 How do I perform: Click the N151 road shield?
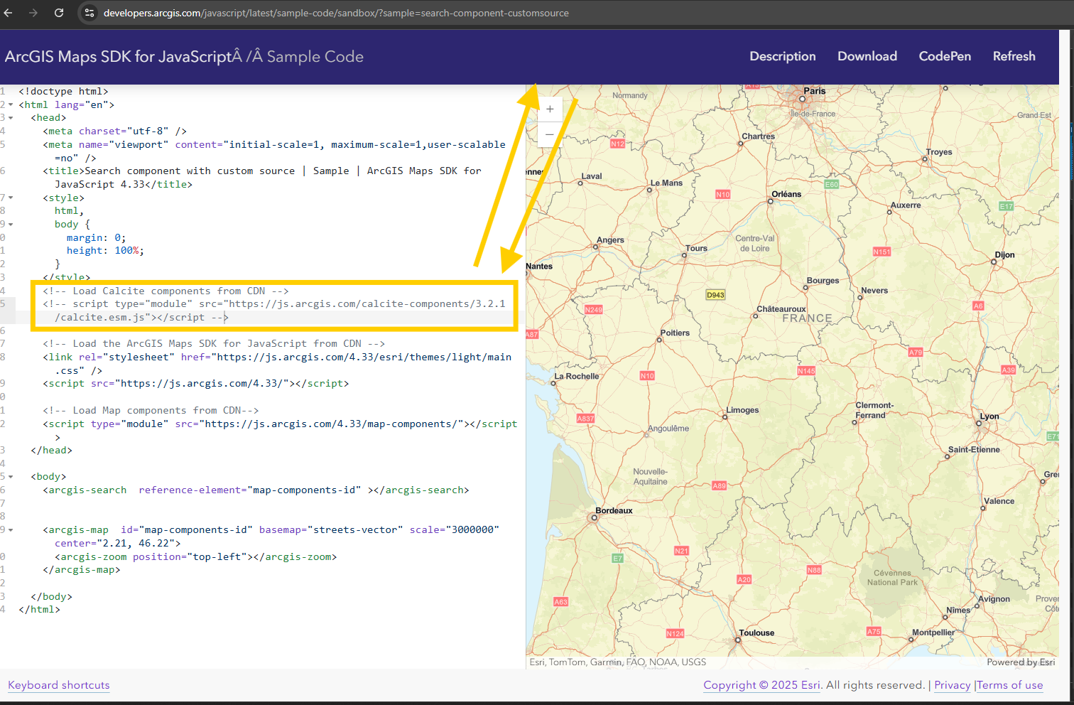[x=882, y=252]
